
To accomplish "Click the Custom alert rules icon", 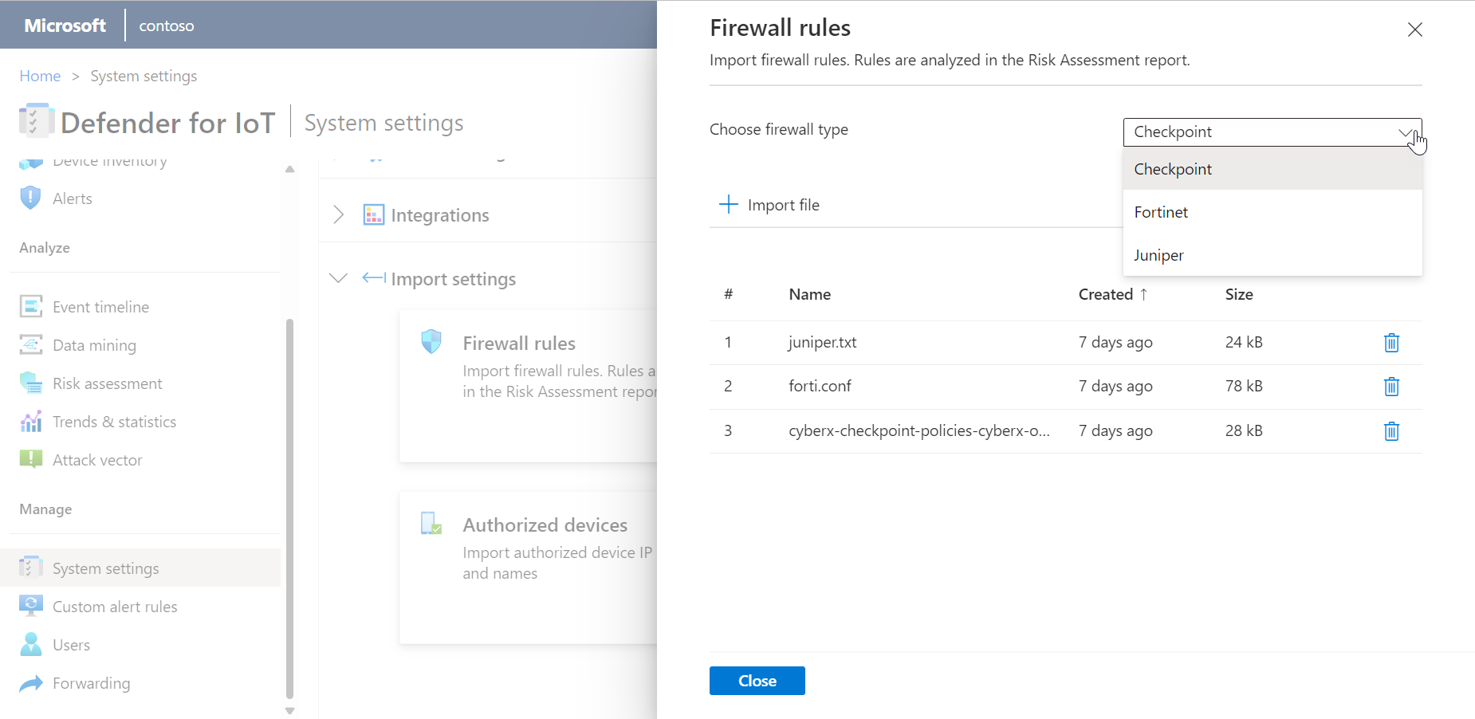I will click(31, 606).
